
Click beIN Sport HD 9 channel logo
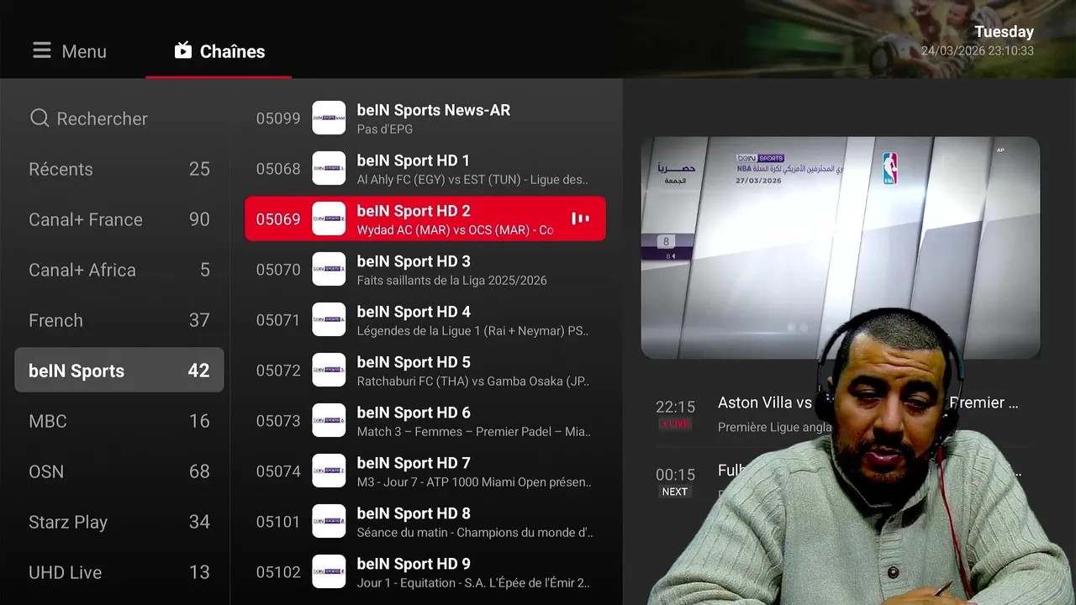(329, 571)
